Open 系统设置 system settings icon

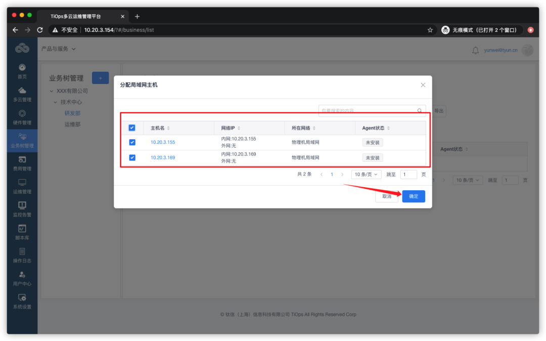coord(22,302)
